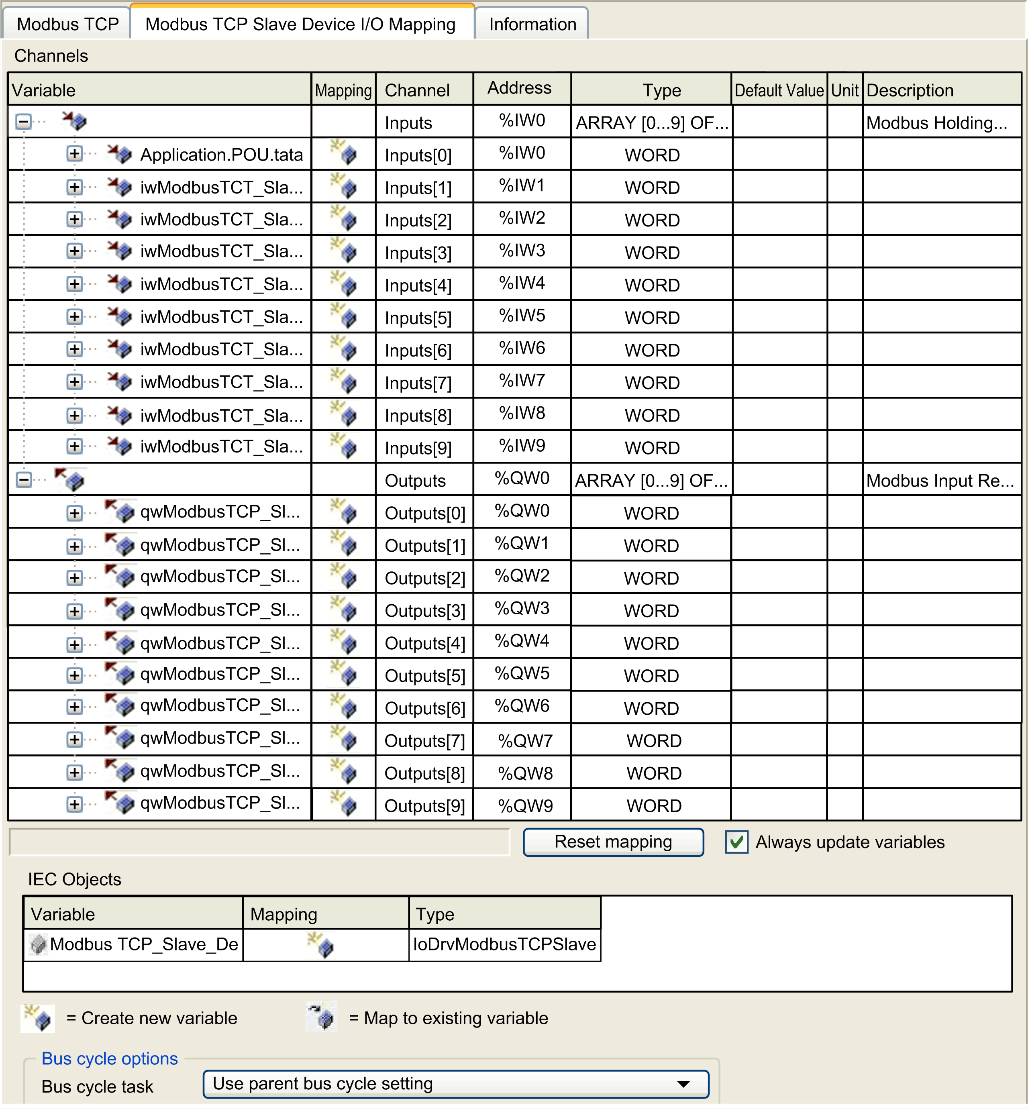The height and width of the screenshot is (1109, 1028).
Task: Expand the Inputs[0] child node
Action: pos(74,154)
